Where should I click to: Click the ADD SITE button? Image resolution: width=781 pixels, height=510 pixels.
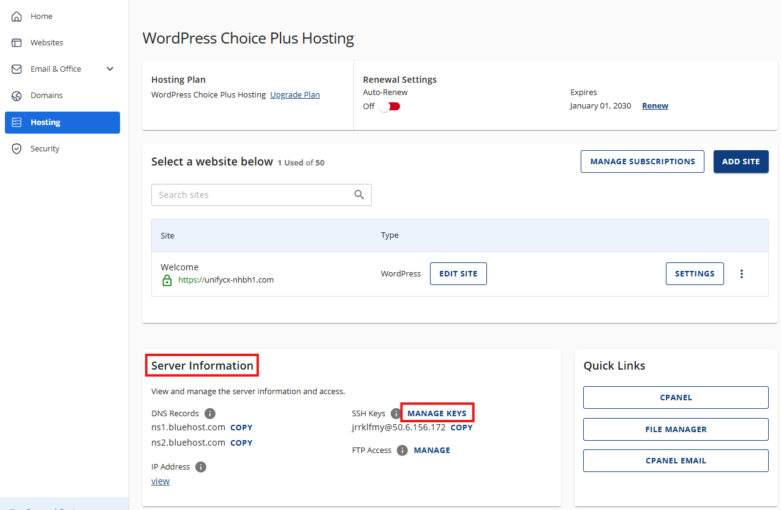click(x=741, y=161)
